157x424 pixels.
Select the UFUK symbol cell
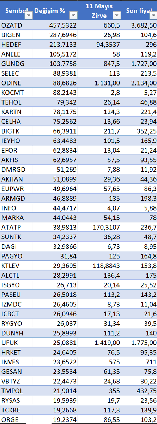click(17, 343)
